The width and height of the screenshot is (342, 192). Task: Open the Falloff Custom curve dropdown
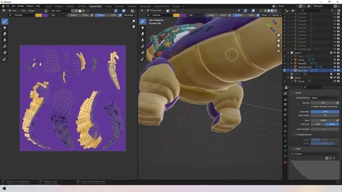315,154
